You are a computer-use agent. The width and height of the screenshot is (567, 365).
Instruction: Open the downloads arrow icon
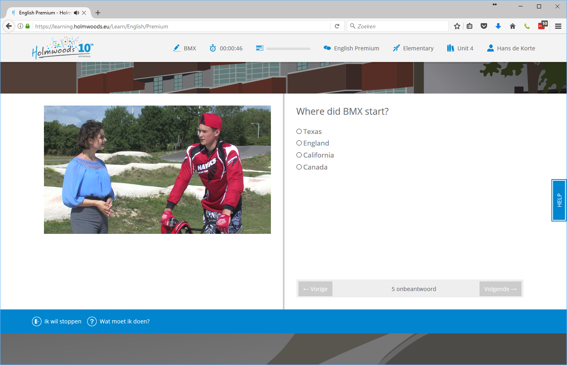(x=498, y=26)
